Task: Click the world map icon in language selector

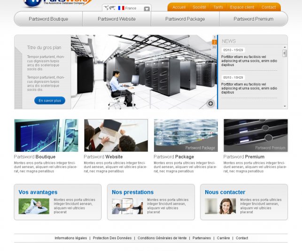Action: click(x=109, y=8)
